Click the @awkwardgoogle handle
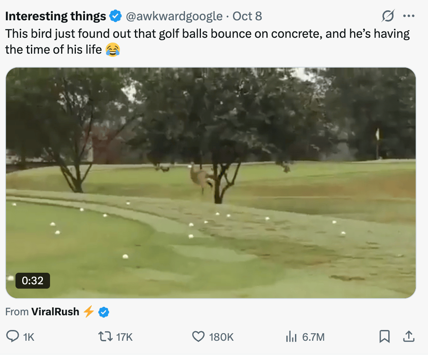 click(x=174, y=16)
